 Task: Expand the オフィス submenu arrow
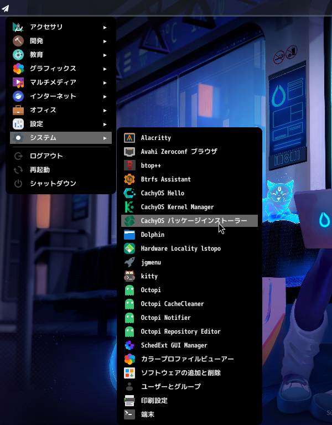(x=105, y=110)
